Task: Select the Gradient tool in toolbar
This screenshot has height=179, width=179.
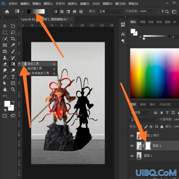Action: 13,64
